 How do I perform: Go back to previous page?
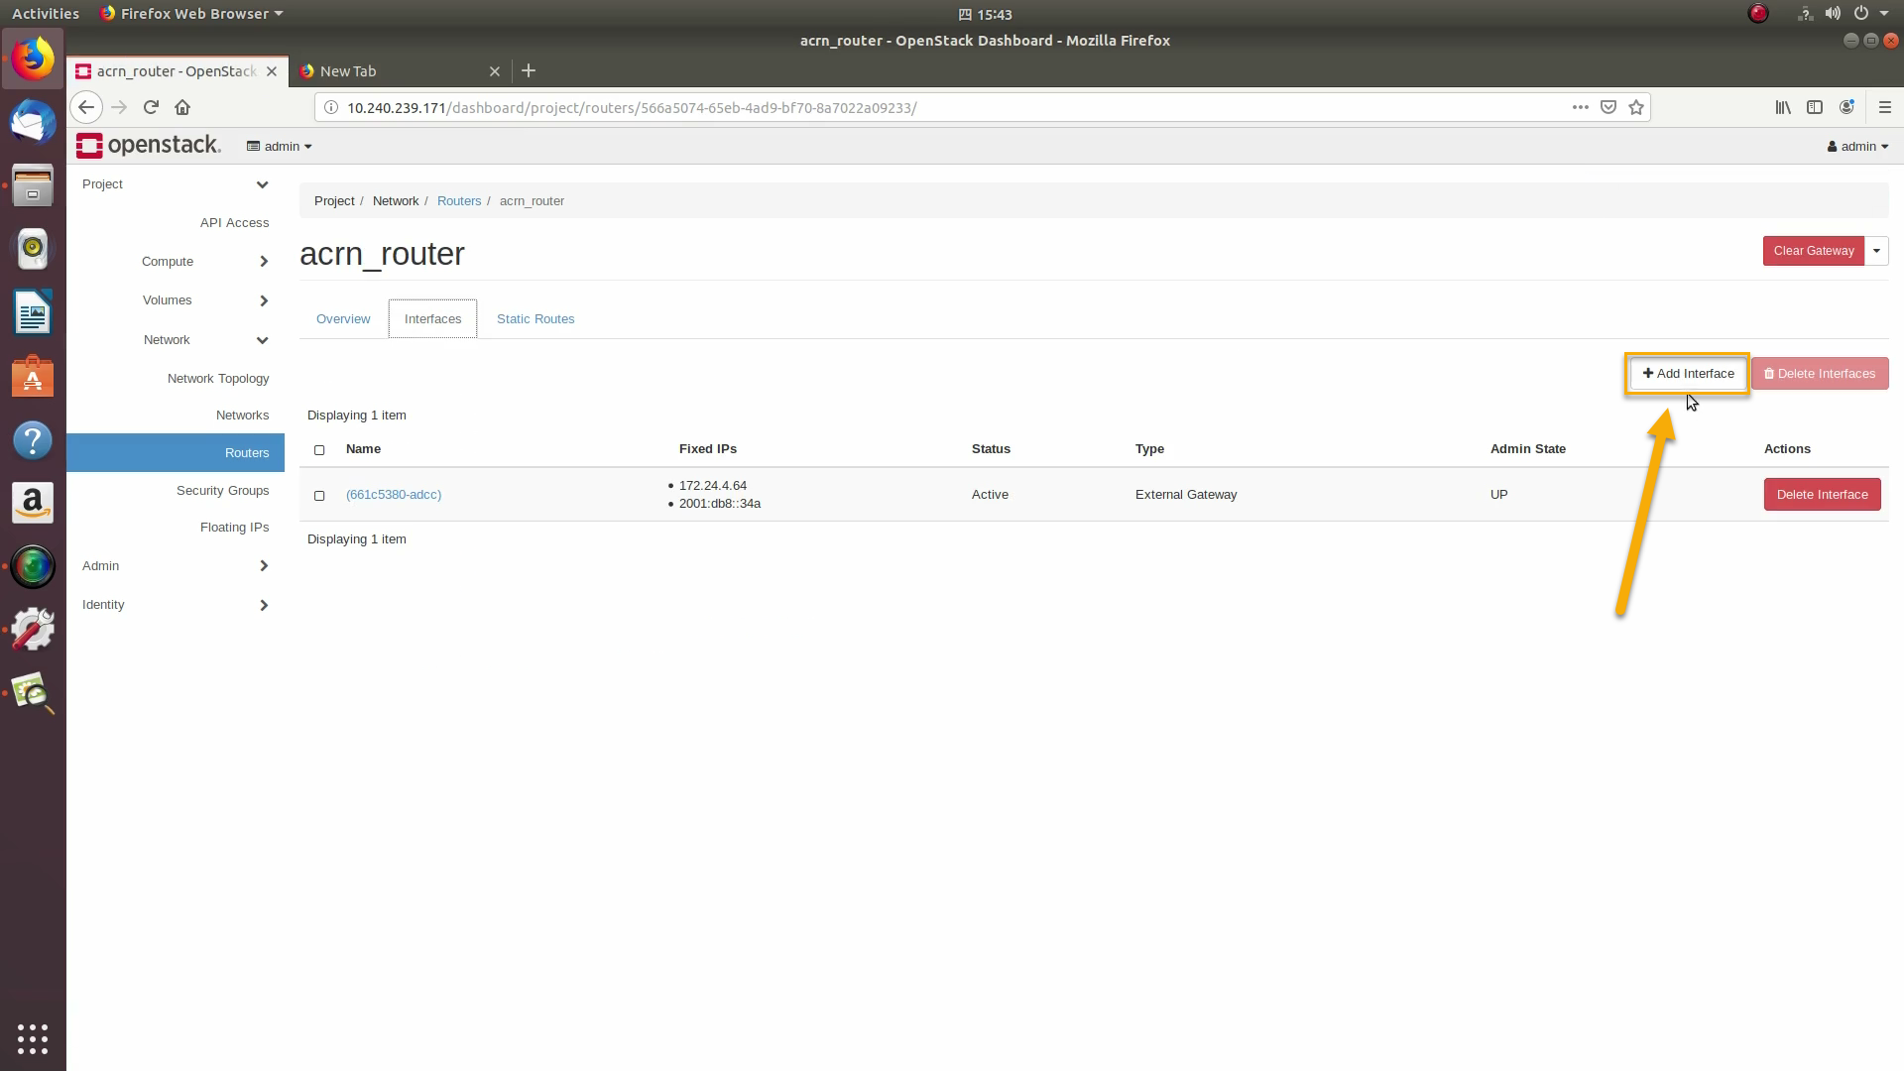pyautogui.click(x=86, y=107)
